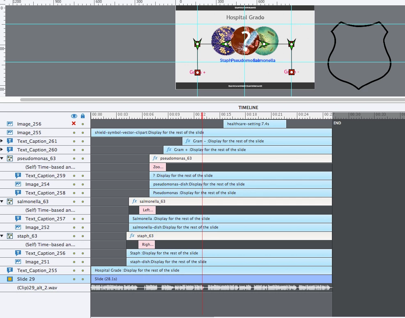Hide the staph_63 group visibility dot
The image size is (405, 318).
pyautogui.click(x=74, y=236)
